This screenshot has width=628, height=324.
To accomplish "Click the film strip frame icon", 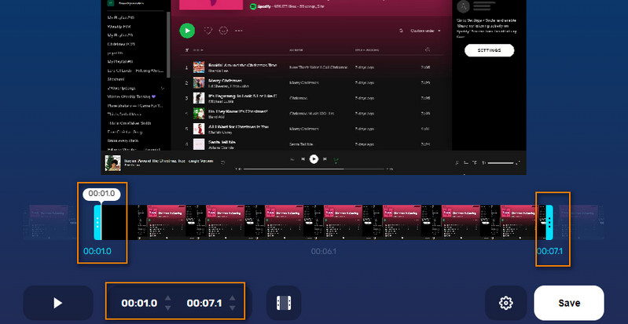I will pyautogui.click(x=284, y=303).
